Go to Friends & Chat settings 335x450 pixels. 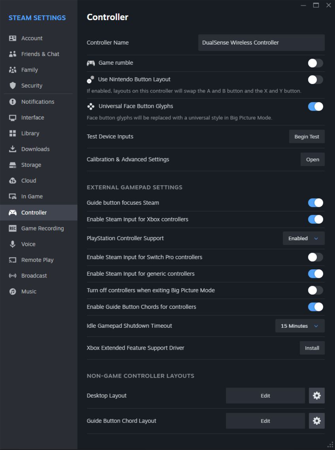(x=40, y=54)
